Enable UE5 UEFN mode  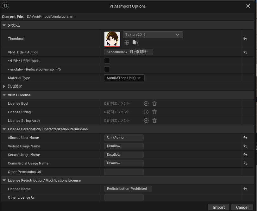(x=107, y=61)
